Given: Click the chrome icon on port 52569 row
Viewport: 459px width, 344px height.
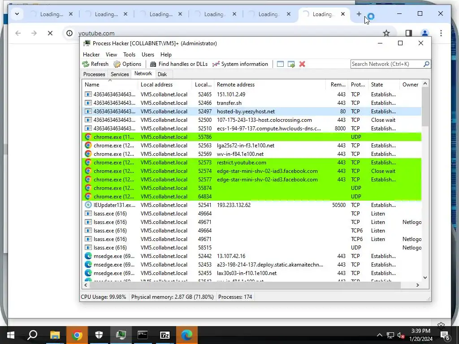Looking at the screenshot, I should click(88, 154).
